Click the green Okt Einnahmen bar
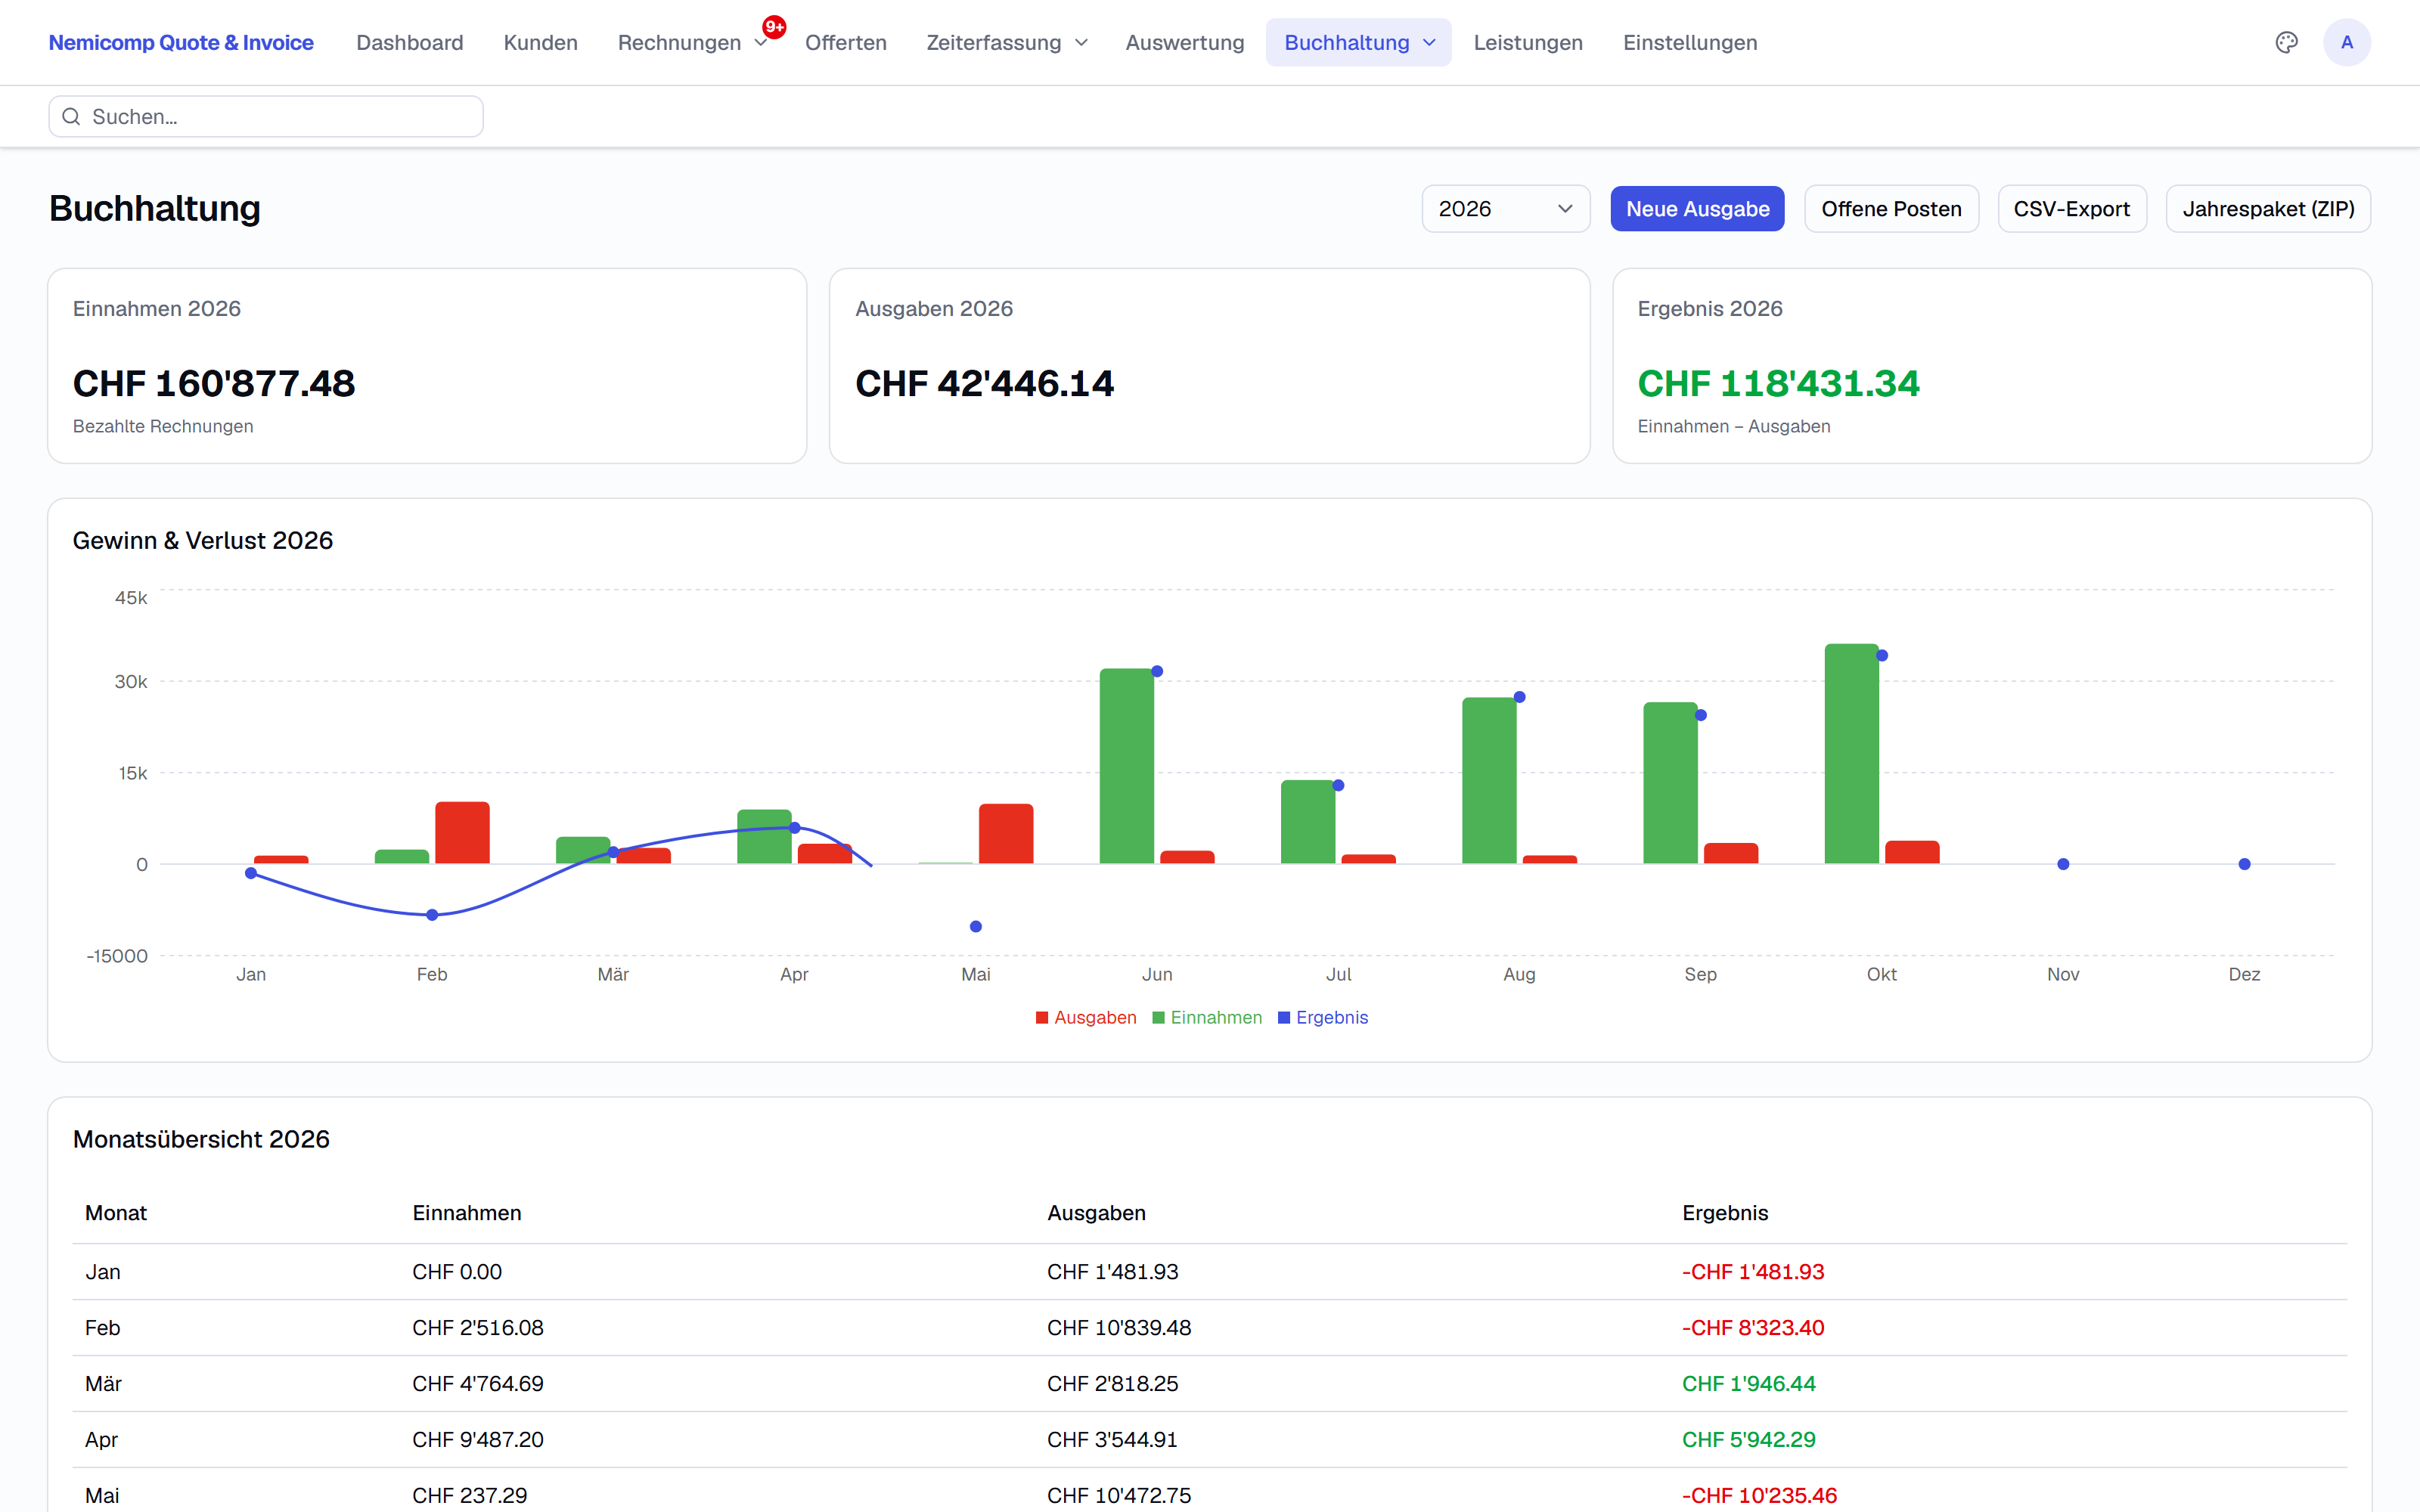The width and height of the screenshot is (2420, 1512). [1851, 754]
